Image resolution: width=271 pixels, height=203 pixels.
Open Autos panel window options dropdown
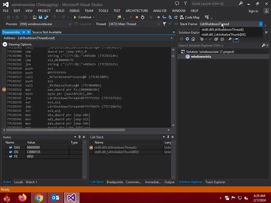coord(75,137)
